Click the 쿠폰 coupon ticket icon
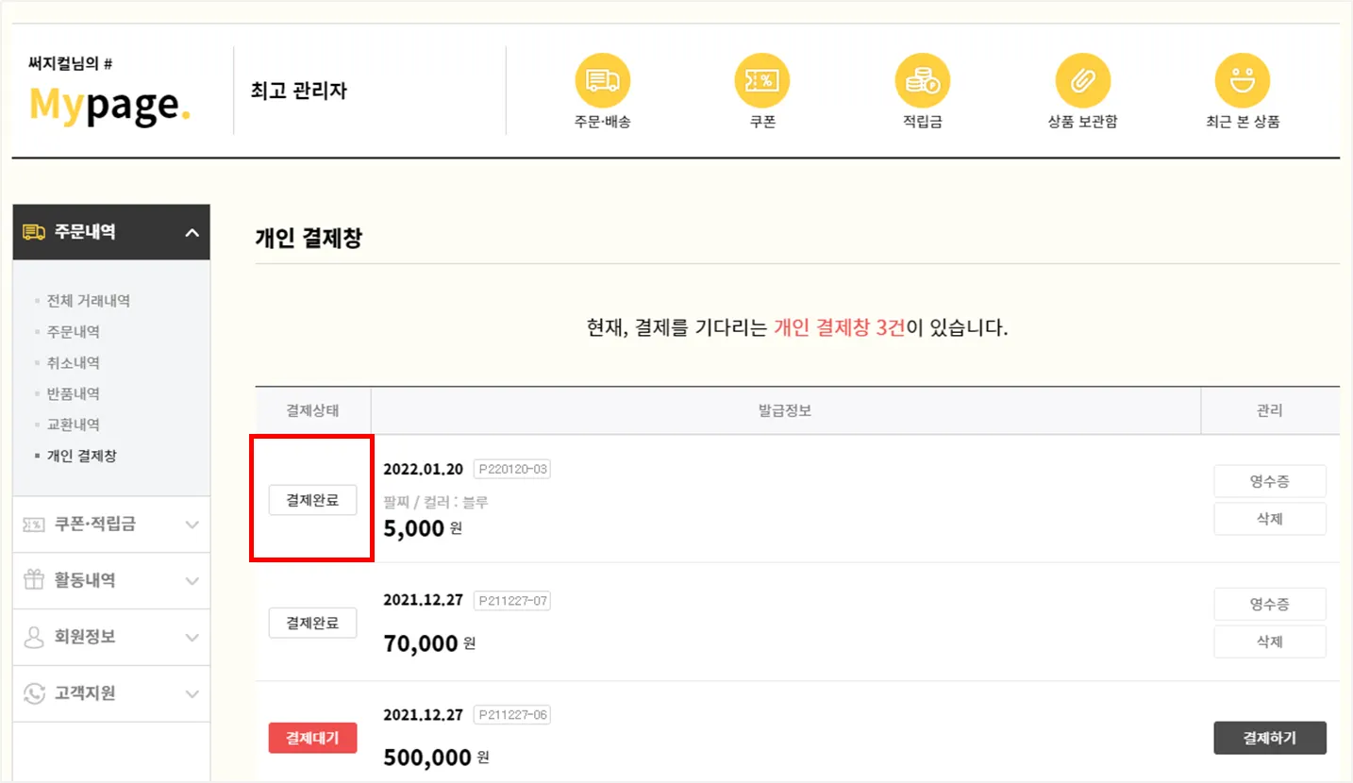This screenshot has width=1353, height=783. point(762,80)
